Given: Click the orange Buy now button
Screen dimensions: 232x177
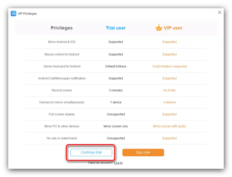Looking at the screenshot, I should point(143,153).
